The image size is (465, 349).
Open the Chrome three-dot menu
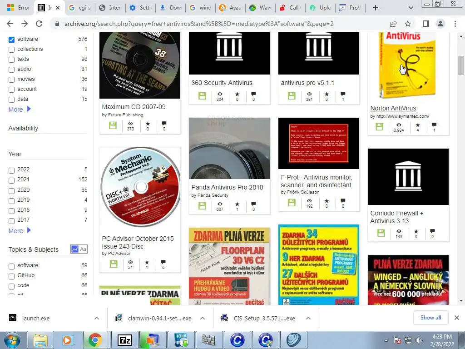[x=455, y=24]
